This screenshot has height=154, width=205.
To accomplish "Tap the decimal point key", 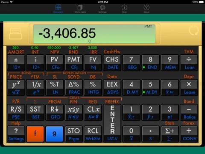I will click(150, 134).
